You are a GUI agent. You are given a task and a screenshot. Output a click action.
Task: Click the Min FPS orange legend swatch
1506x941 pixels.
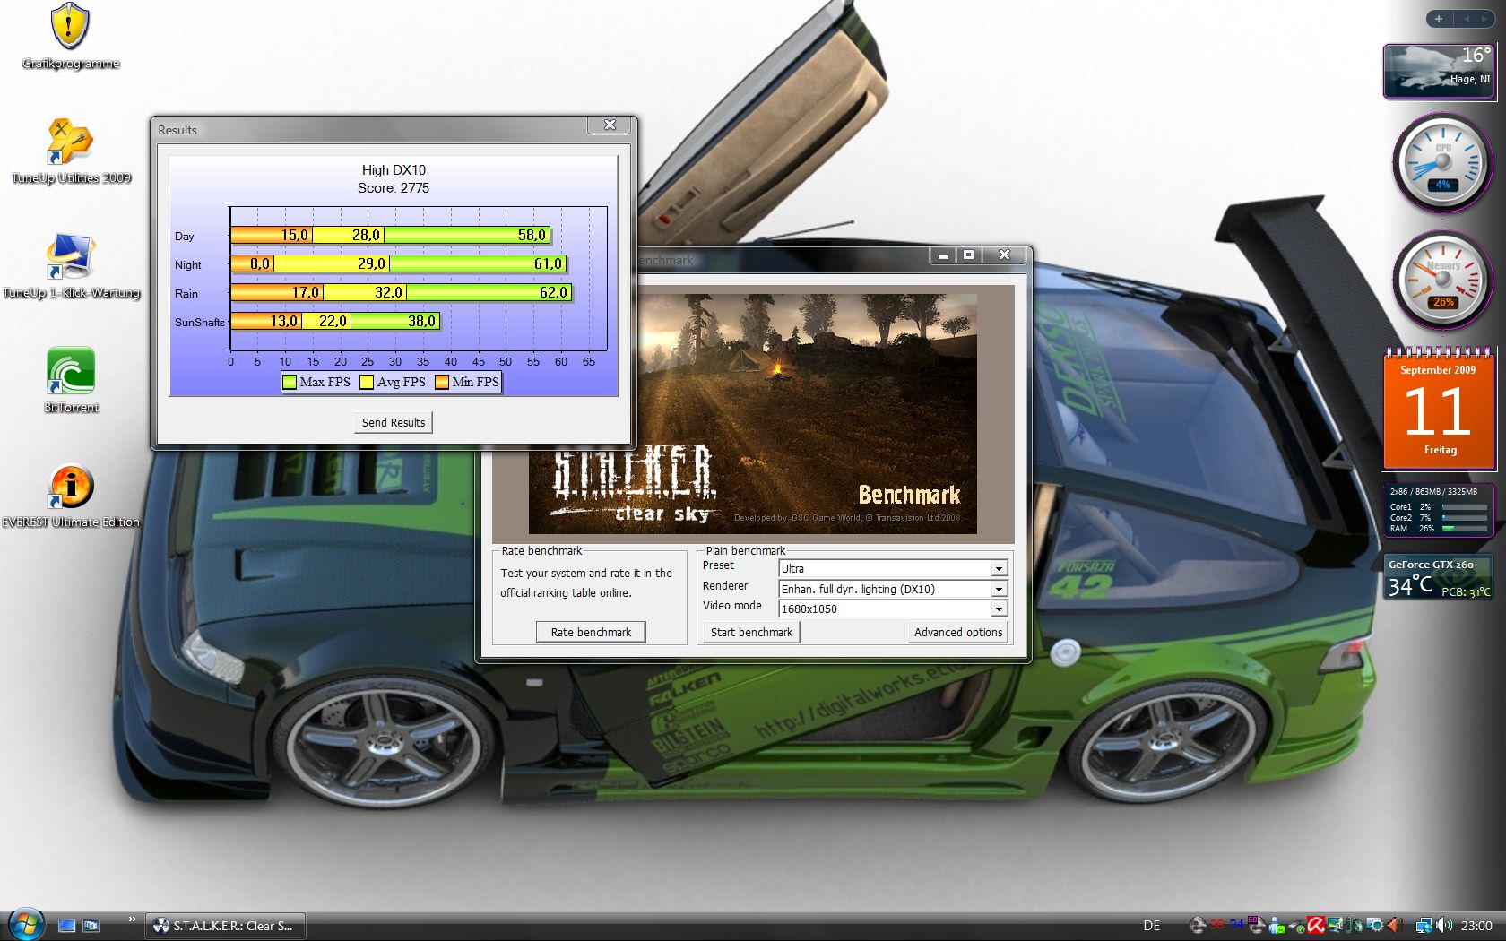tap(442, 382)
